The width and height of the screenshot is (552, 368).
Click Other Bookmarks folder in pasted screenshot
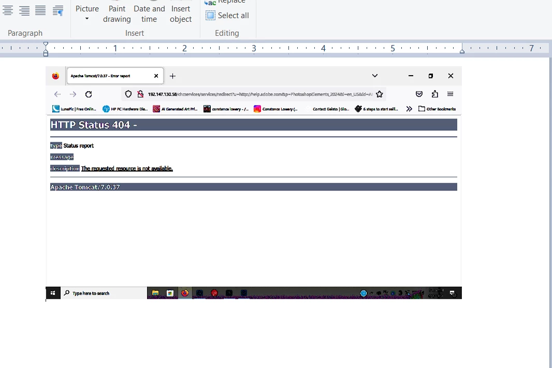coord(437,109)
